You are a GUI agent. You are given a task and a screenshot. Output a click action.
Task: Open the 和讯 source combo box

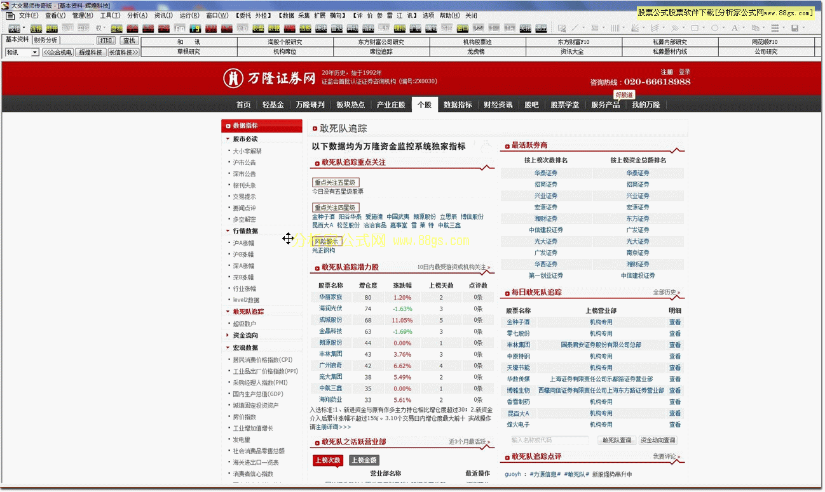[22, 53]
